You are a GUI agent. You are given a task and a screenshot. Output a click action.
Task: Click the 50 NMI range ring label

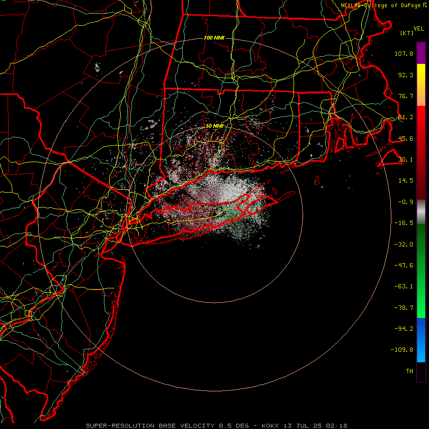(x=214, y=126)
